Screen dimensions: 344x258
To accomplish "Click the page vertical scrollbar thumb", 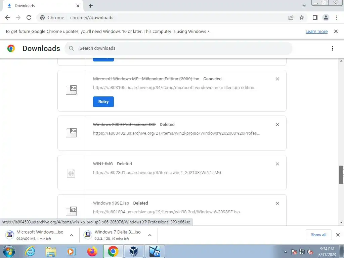I will [341, 175].
